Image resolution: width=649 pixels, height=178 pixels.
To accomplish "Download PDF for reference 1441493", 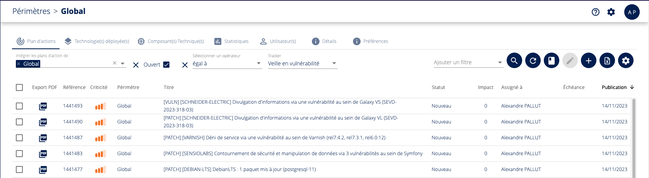I will (x=43, y=106).
